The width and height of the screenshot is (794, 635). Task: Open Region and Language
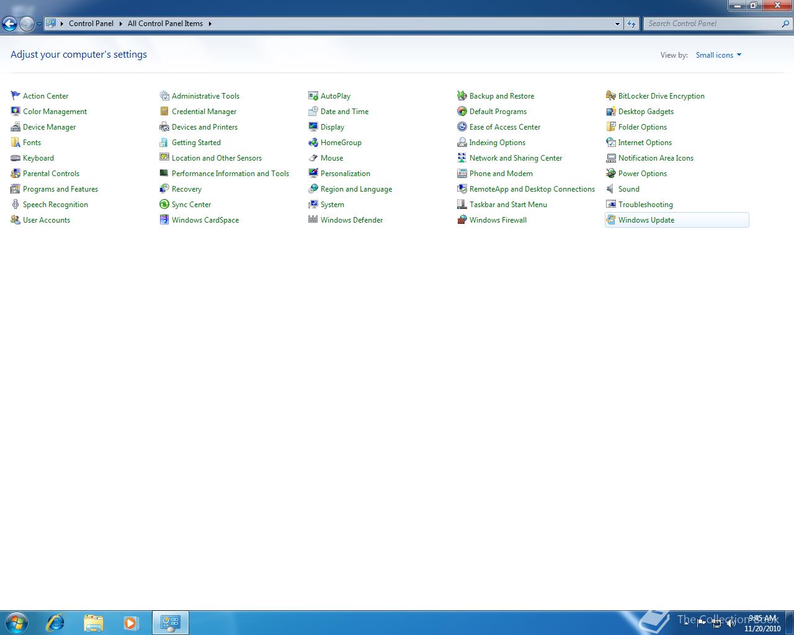point(356,189)
